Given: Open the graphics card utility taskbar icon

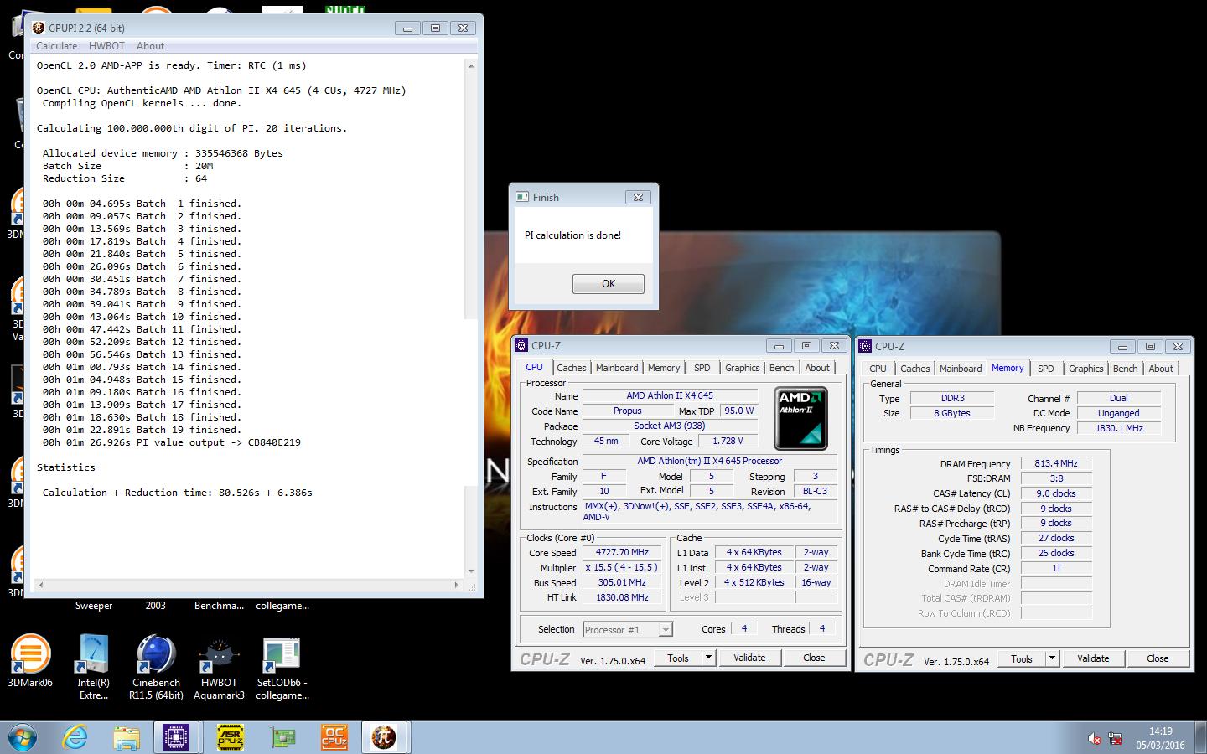Looking at the screenshot, I should (282, 737).
